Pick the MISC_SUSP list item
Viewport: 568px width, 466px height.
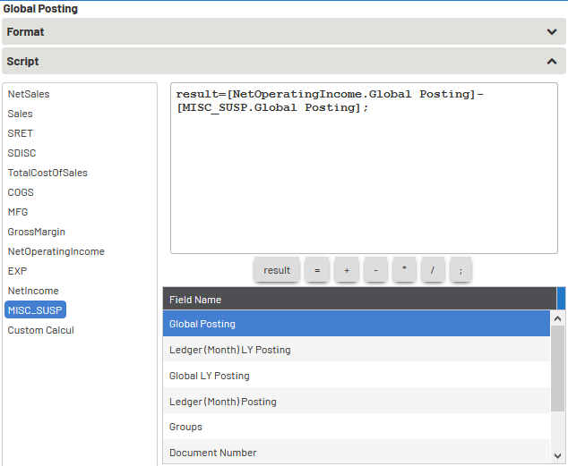pos(35,310)
